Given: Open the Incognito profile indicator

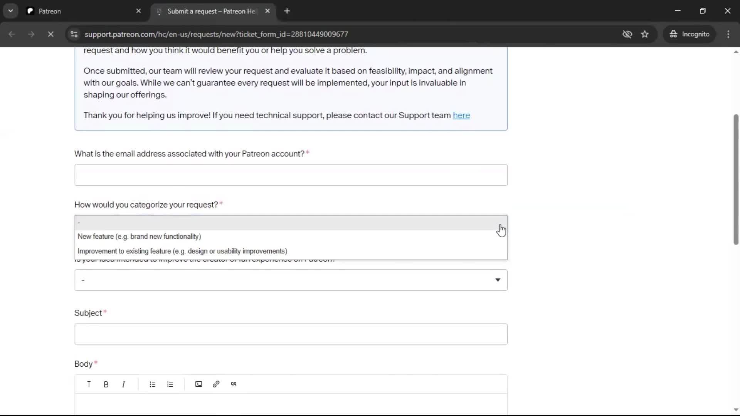Looking at the screenshot, I should [690, 34].
